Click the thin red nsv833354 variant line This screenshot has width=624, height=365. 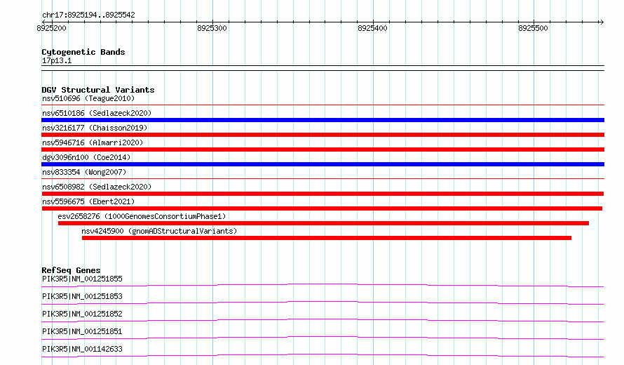323,178
